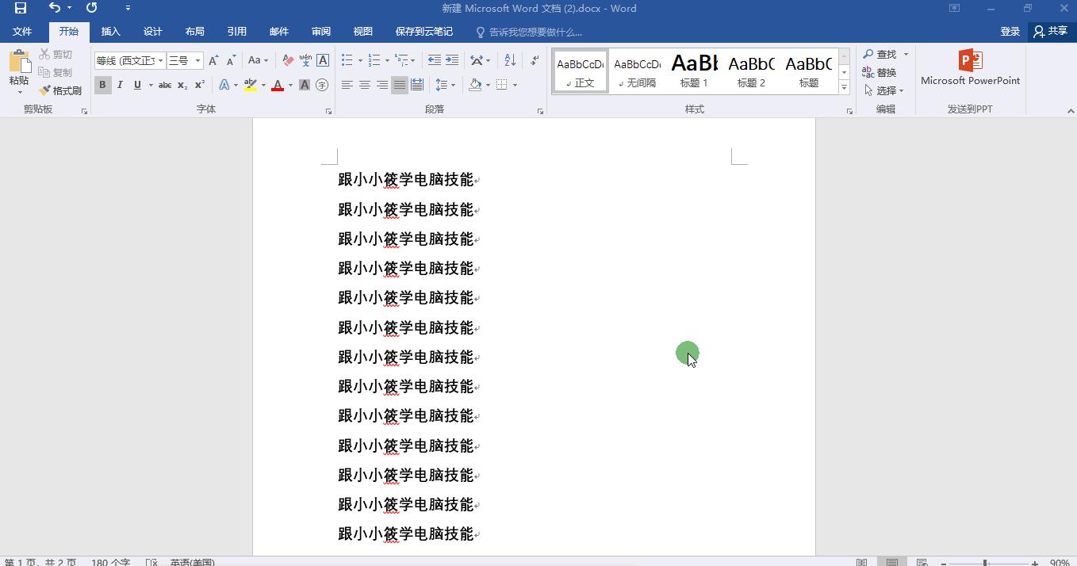The width and height of the screenshot is (1077, 566).
Task: Open the 审阅 ribbon tab
Action: pos(320,31)
